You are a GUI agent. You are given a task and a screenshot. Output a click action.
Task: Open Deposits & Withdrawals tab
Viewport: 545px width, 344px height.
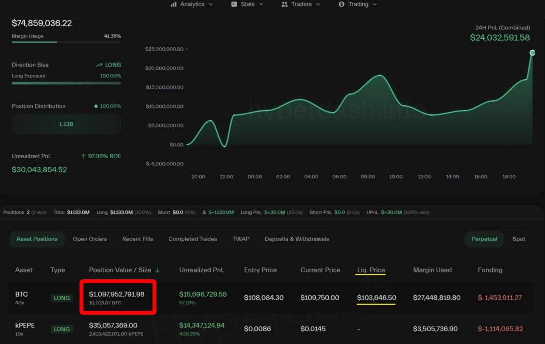297,239
